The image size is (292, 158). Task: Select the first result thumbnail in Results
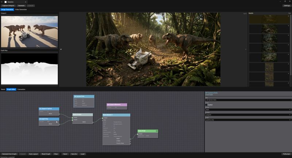pyautogui.click(x=269, y=19)
